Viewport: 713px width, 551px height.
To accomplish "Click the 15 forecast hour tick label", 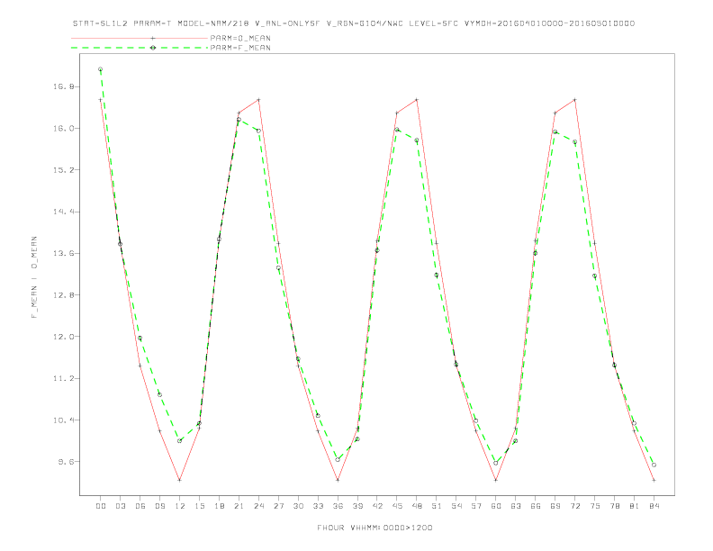I will click(x=199, y=506).
